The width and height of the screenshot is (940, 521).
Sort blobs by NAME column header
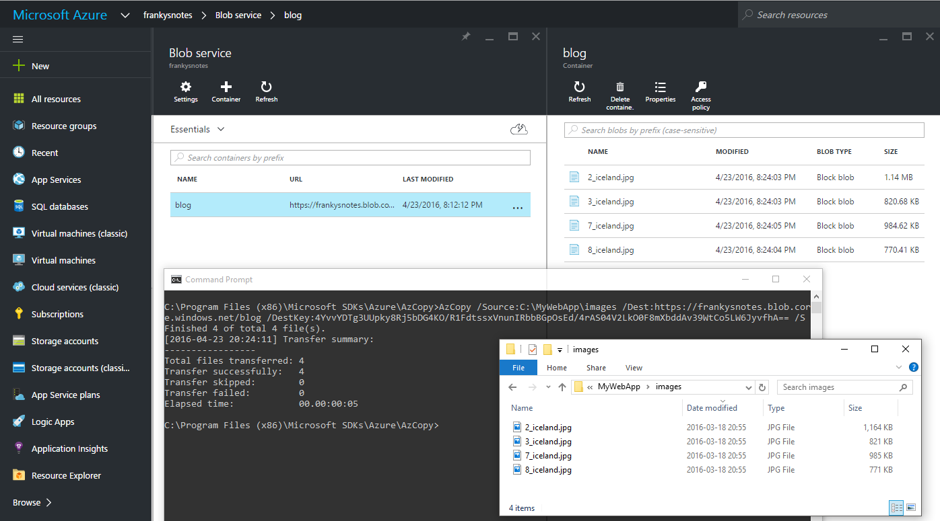point(598,152)
